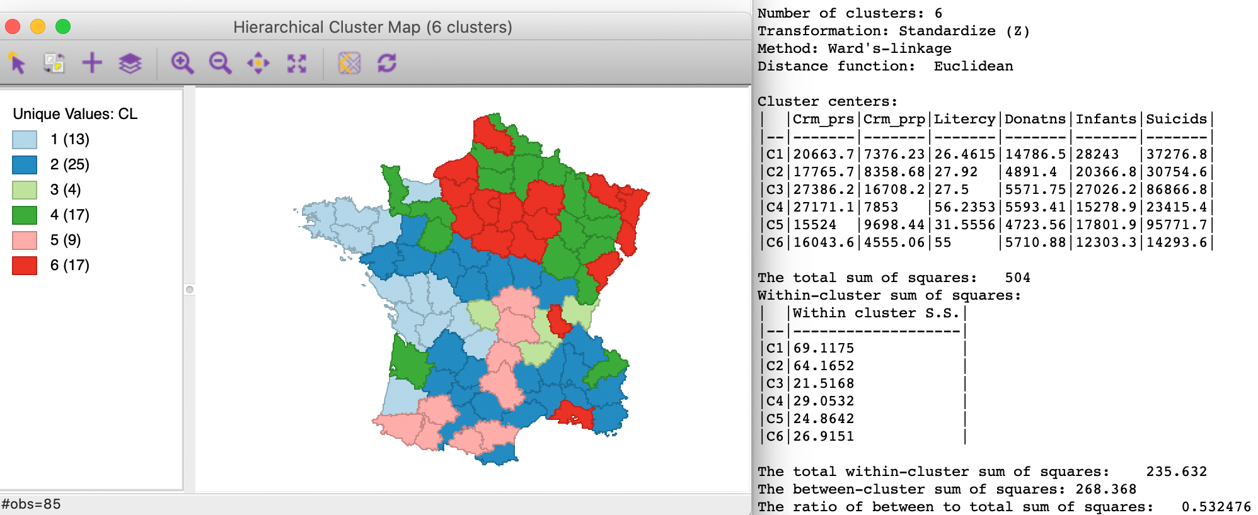The height and width of the screenshot is (515, 1258).
Task: Click the 'Number of clusters: 6' line
Action: pyautogui.click(x=850, y=13)
